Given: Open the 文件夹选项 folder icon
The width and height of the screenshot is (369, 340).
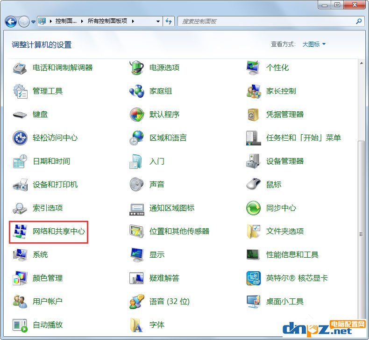Looking at the screenshot, I should 254,231.
